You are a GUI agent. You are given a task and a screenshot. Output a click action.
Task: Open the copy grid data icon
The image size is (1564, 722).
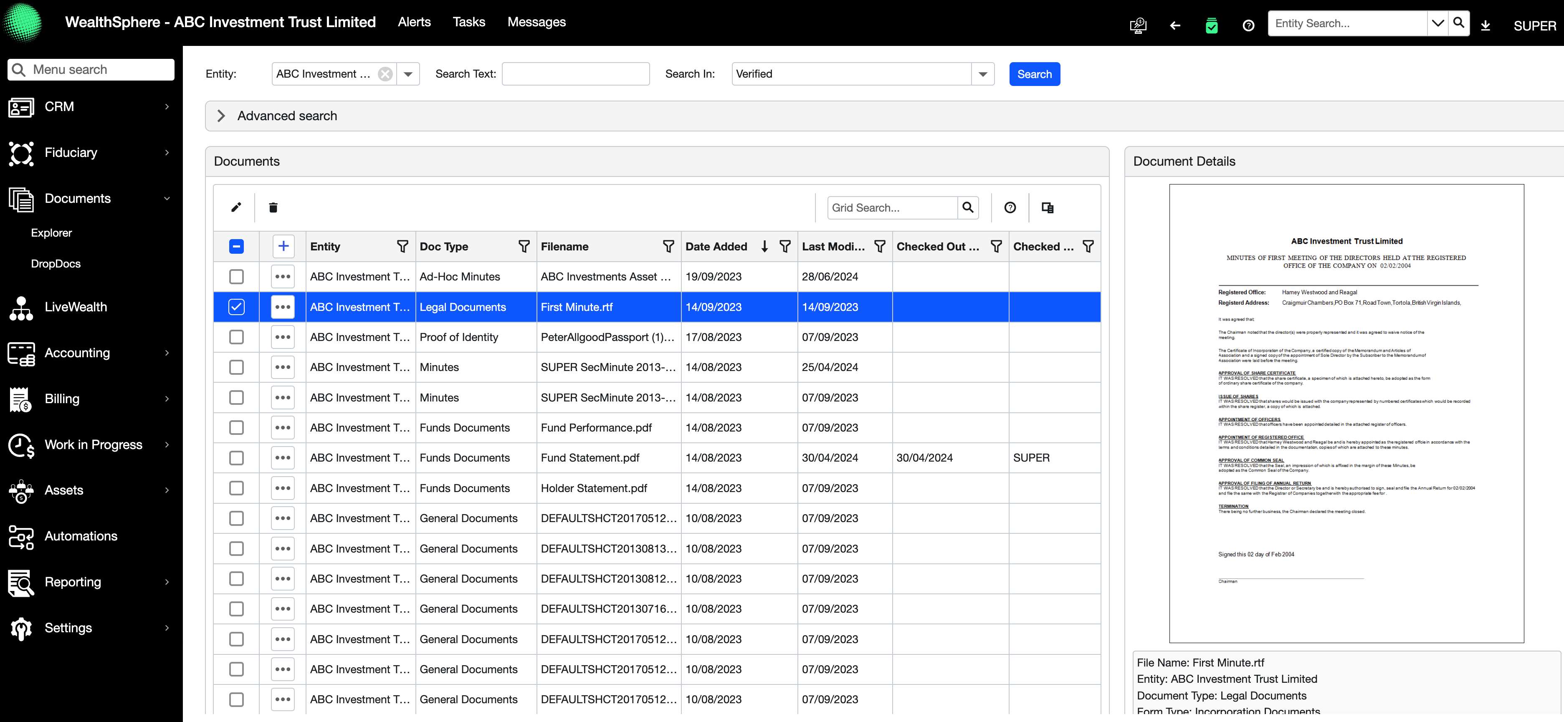tap(1047, 207)
